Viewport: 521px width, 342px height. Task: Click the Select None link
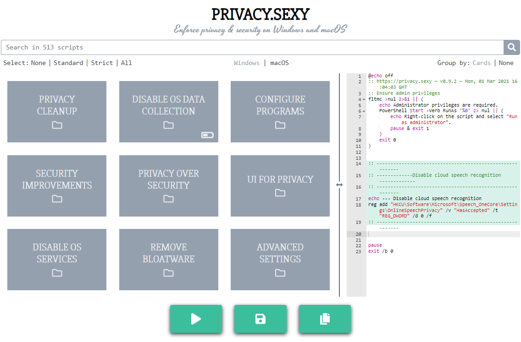(39, 63)
